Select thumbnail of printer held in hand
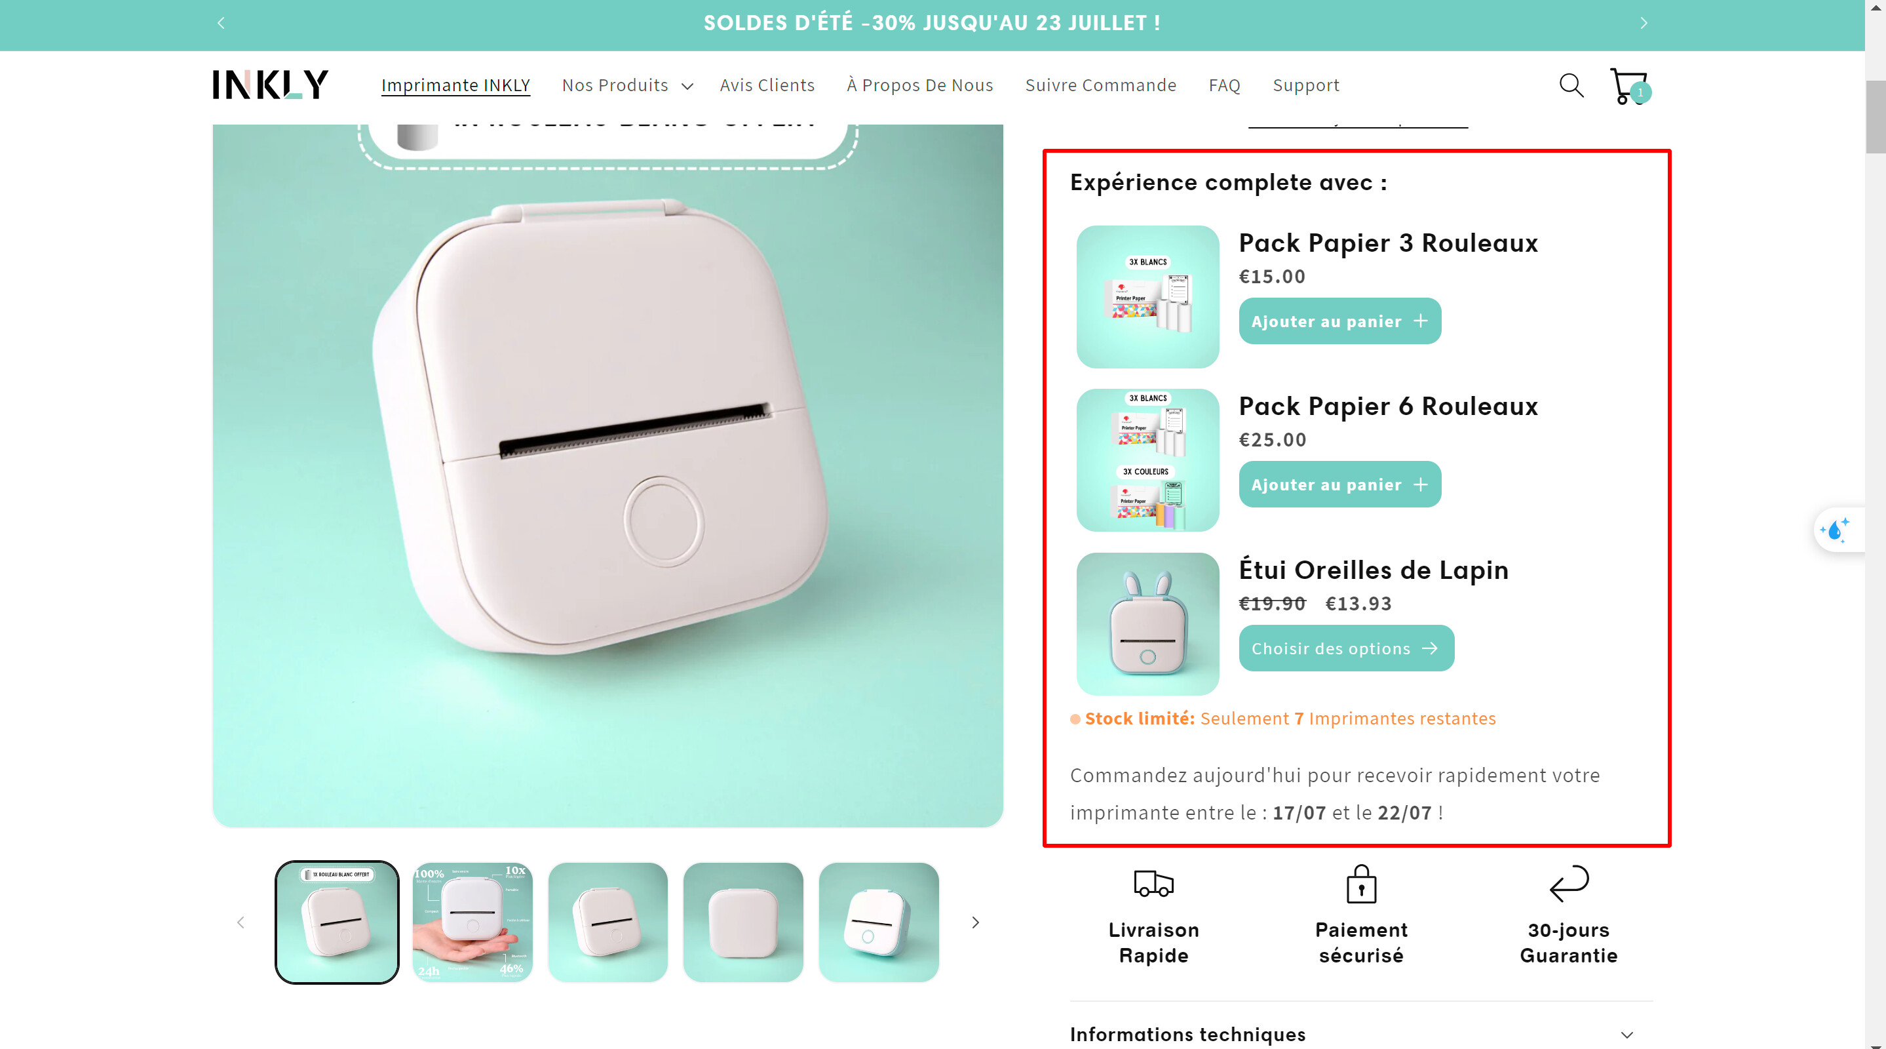 coord(472,922)
